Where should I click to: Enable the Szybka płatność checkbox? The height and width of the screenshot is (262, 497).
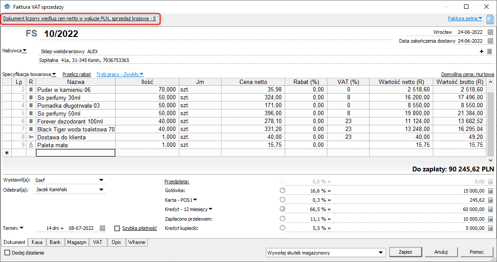pyautogui.click(x=117, y=228)
